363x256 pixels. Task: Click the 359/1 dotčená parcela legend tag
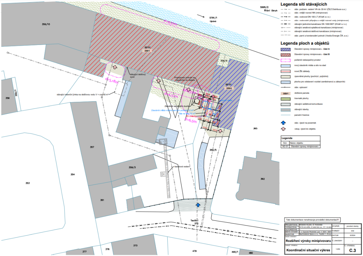(286, 93)
